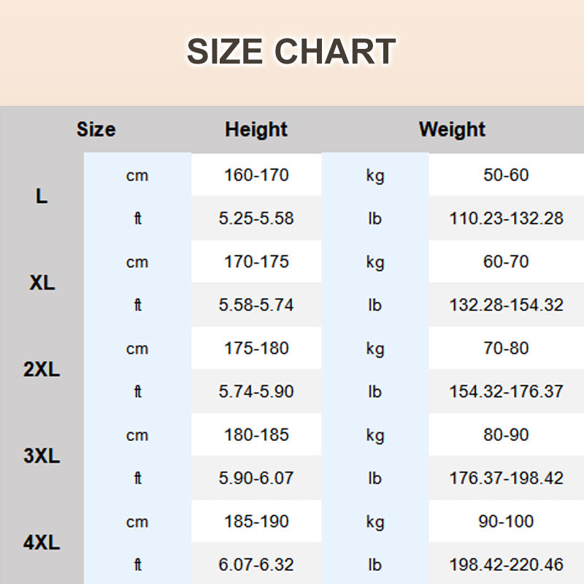Click the 2XL size row label
This screenshot has width=584, height=584.
[42, 369]
